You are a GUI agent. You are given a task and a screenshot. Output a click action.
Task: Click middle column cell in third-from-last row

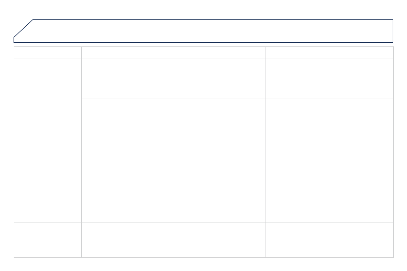(x=173, y=170)
